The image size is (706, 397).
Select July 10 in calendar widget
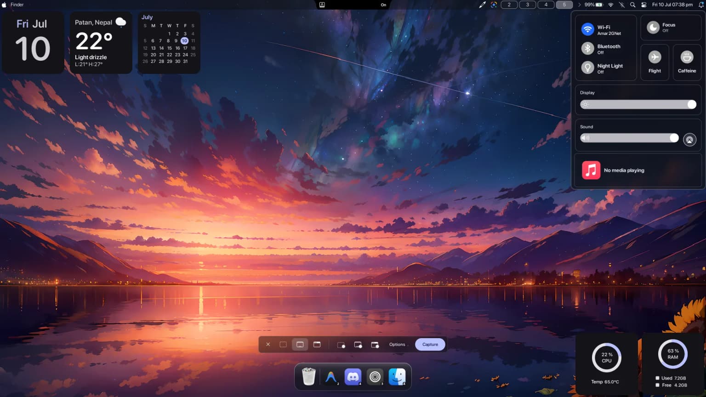pos(184,40)
